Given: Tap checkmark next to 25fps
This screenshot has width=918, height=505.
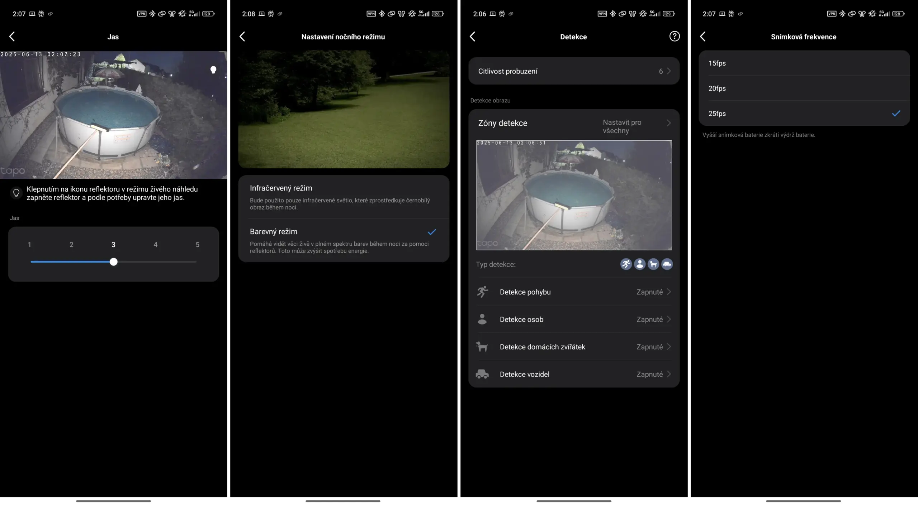Looking at the screenshot, I should [x=896, y=114].
